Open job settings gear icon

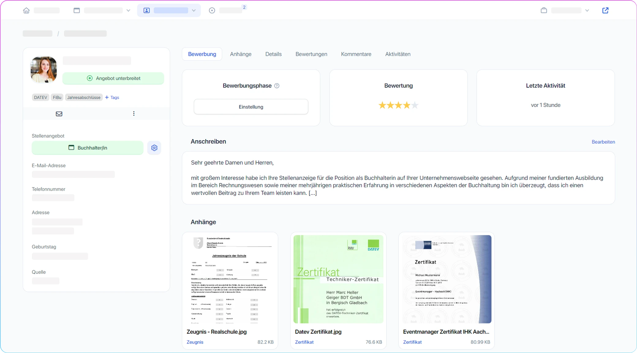pyautogui.click(x=154, y=148)
